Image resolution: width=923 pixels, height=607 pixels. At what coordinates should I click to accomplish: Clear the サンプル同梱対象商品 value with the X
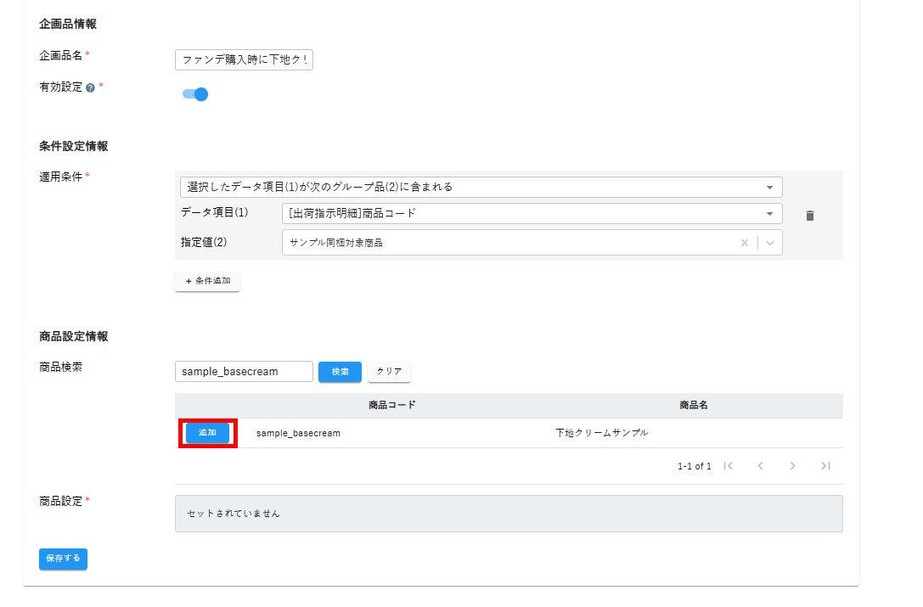pos(745,243)
